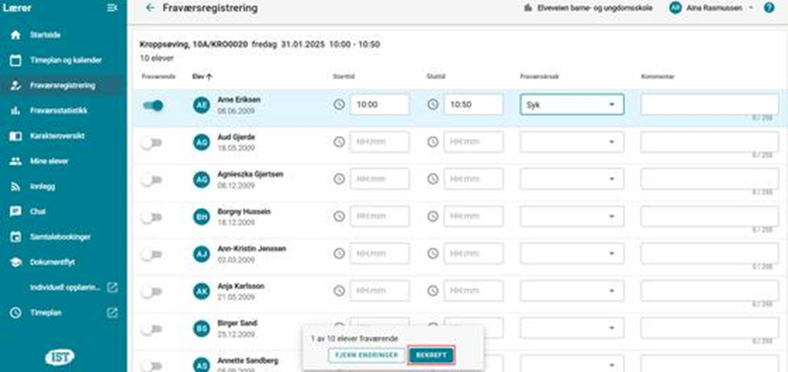Click the comment field for Arne Eriksen
Viewport: 788px width, 372px height.
(x=709, y=104)
